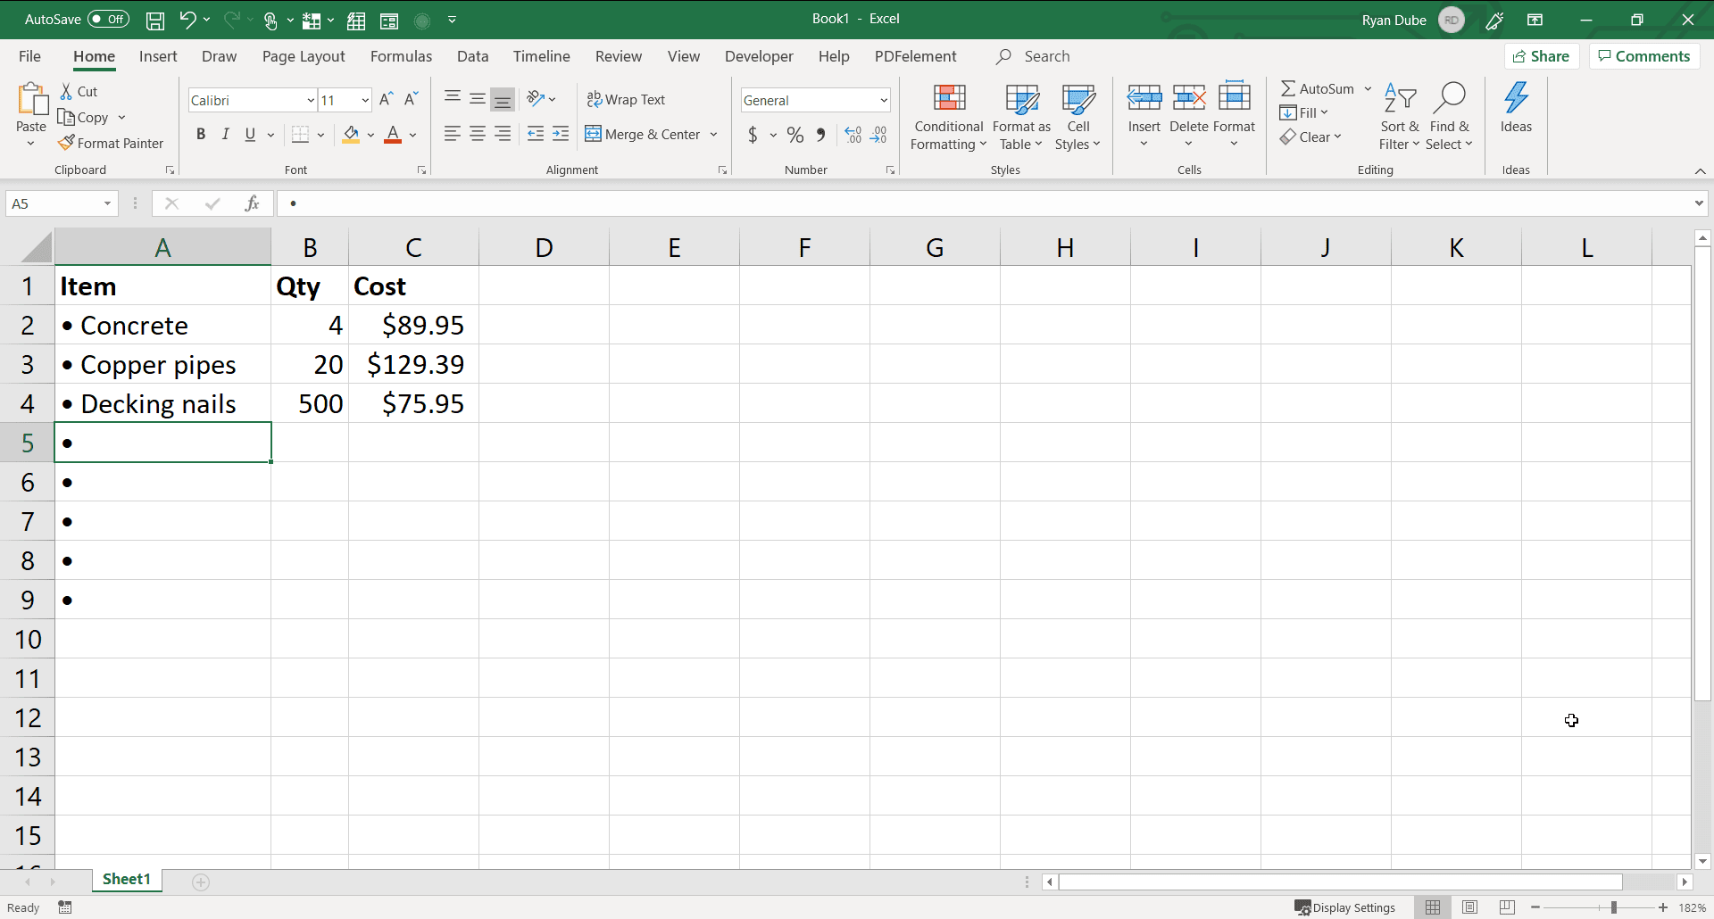1714x919 pixels.
Task: Cut the selection with scissors icon
Action: point(66,91)
